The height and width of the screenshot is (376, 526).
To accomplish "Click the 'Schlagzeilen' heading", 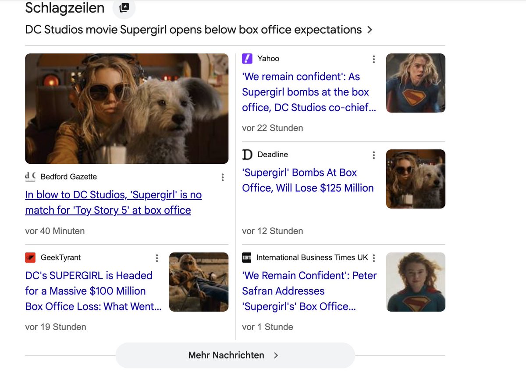I will [65, 8].
